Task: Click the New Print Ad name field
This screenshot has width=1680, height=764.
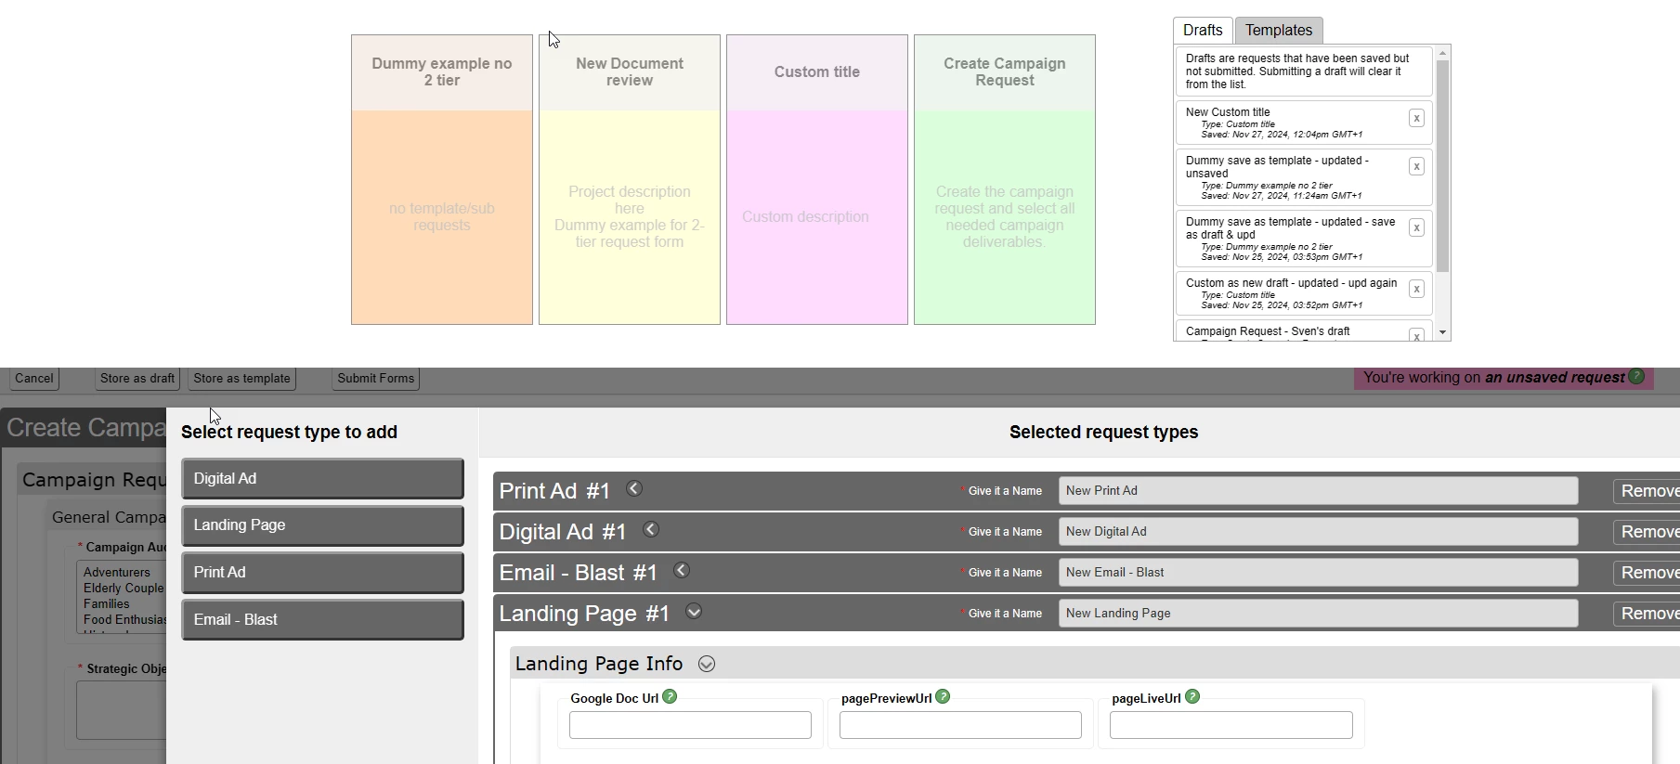Action: pos(1318,491)
